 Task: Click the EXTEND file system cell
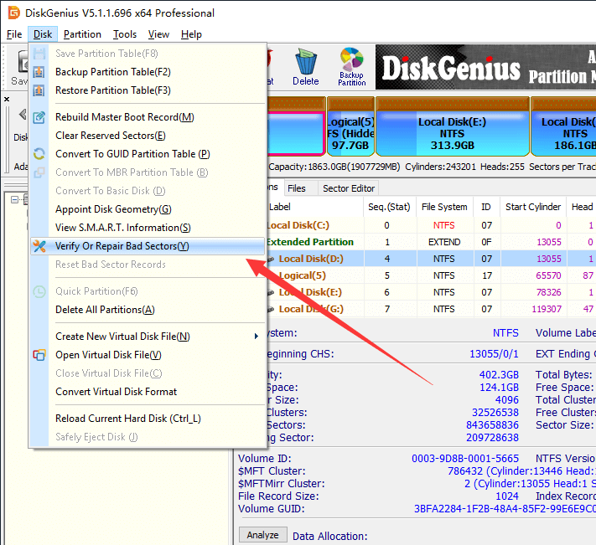444,242
